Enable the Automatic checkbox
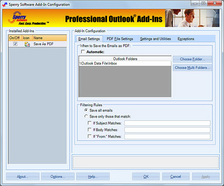The height and width of the screenshot is (186, 224). coord(83,51)
